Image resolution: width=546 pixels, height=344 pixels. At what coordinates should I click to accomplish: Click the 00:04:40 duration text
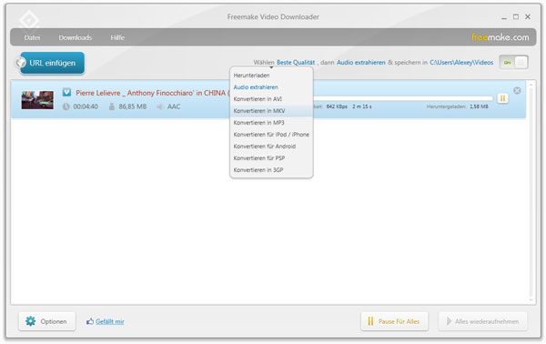click(x=86, y=106)
